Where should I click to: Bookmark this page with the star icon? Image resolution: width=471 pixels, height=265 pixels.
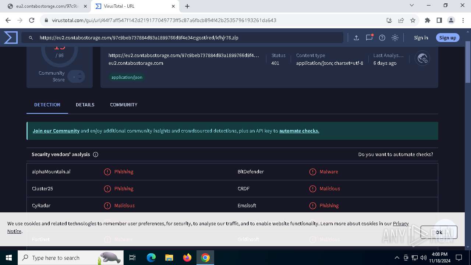[x=413, y=20]
